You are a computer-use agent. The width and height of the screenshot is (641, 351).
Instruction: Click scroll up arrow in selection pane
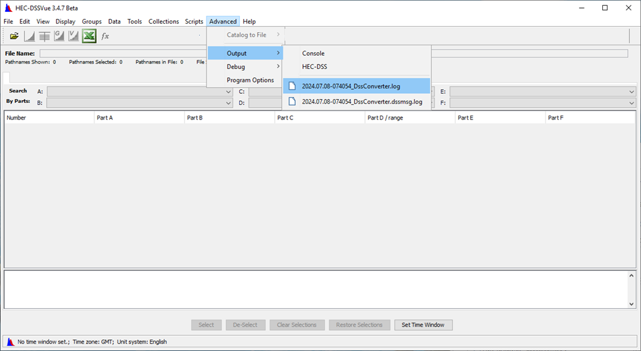(631, 276)
